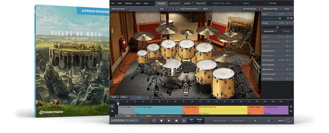
Task: Open the Kick instrument selector
Action: click(166, 9)
